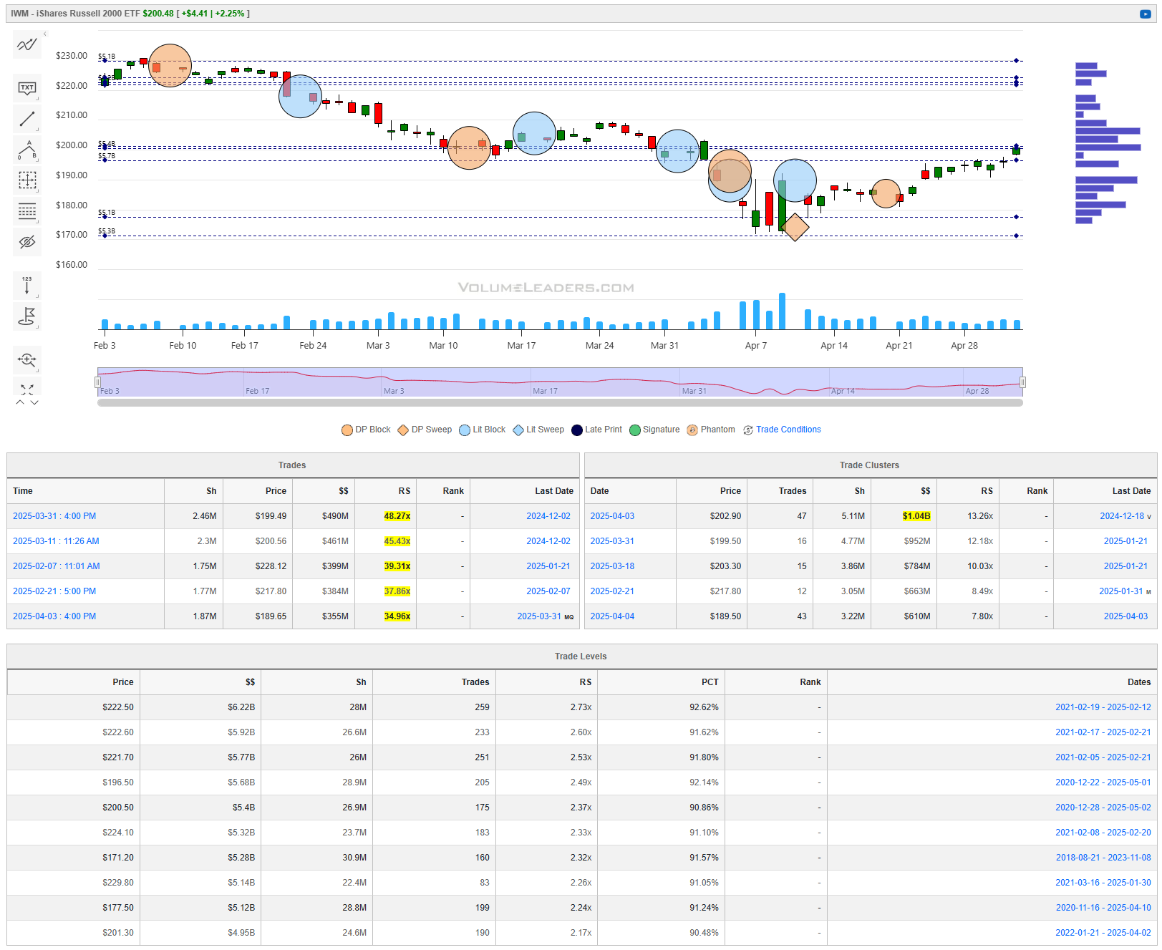Click the orange DP Sweep diamond near $170
Screen dimensions: 1162x950
[x=795, y=227]
